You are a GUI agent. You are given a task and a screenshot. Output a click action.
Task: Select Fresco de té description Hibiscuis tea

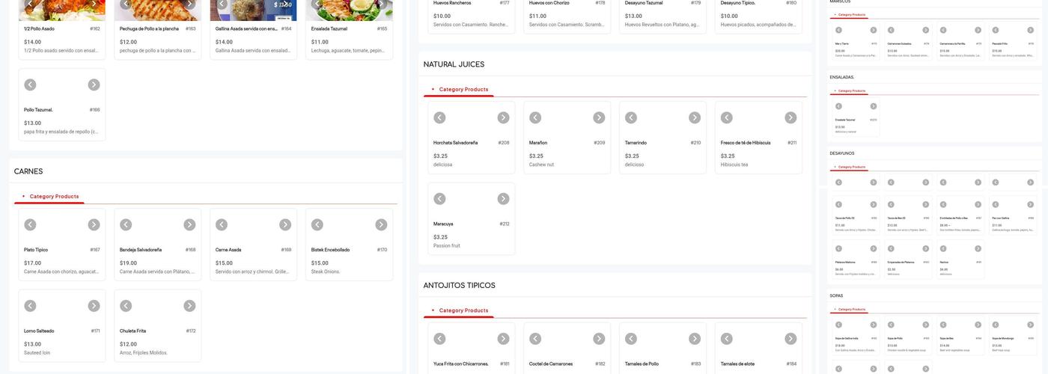coord(734,165)
